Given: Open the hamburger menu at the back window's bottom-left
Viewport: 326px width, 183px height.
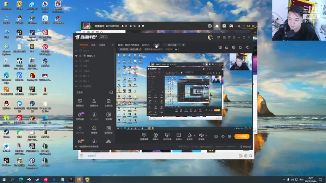Looking at the screenshot, I should [81, 156].
